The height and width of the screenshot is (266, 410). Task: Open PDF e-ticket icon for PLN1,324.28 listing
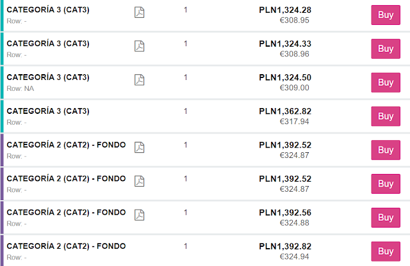tap(140, 12)
